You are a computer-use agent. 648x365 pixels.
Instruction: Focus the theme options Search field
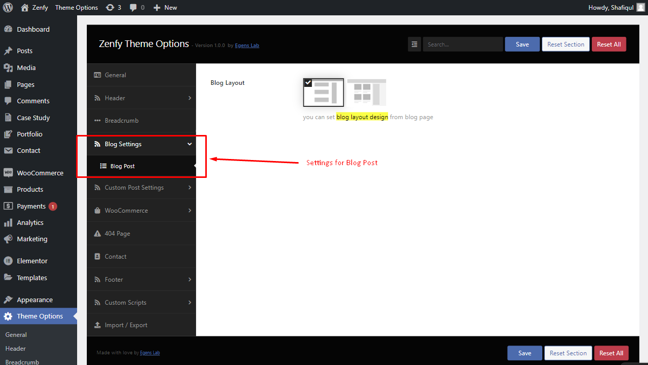point(463,44)
